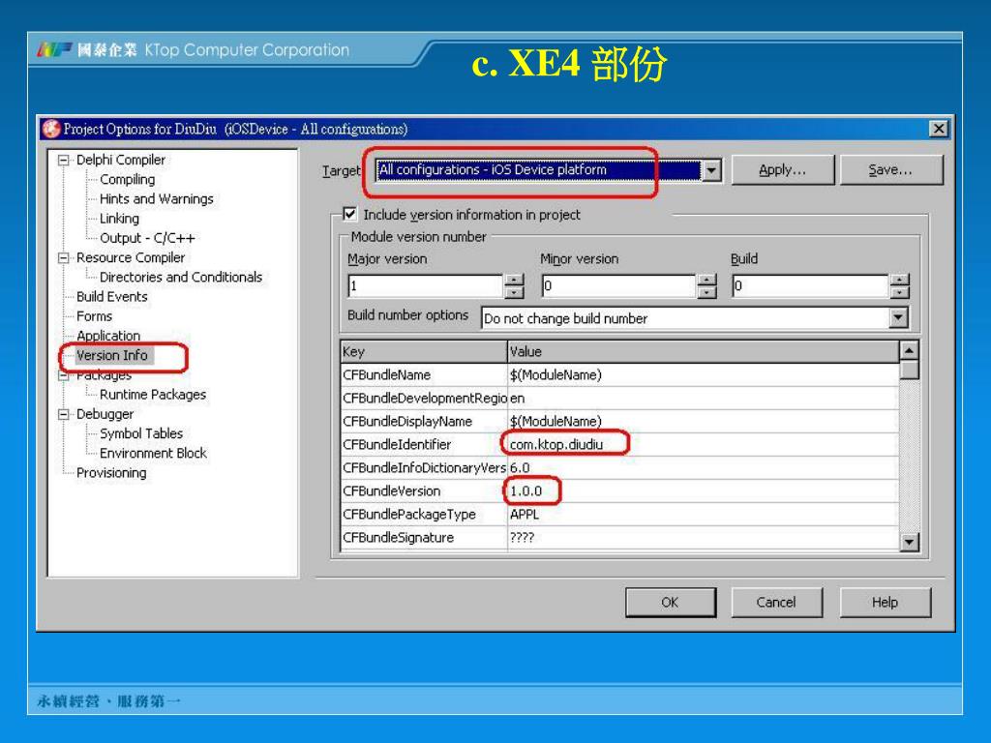Image resolution: width=991 pixels, height=743 pixels.
Task: Open the Help button
Action: (x=885, y=602)
